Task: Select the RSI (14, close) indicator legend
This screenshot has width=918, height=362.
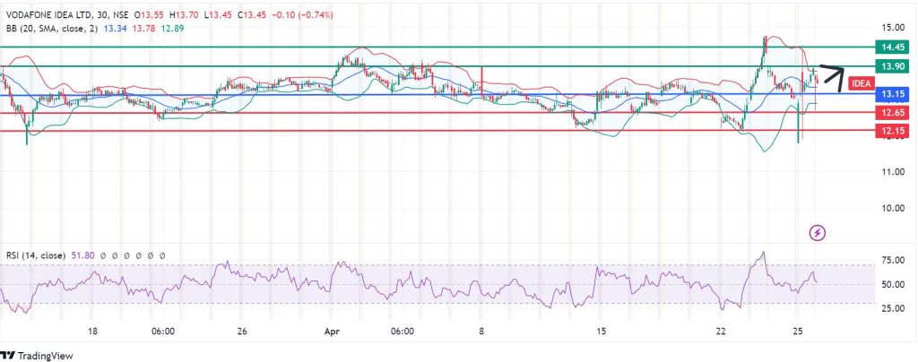Action: click(x=36, y=255)
